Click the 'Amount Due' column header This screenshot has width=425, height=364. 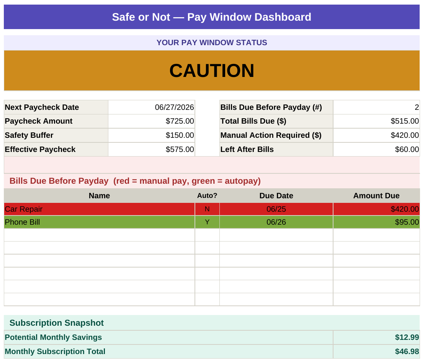pos(376,196)
